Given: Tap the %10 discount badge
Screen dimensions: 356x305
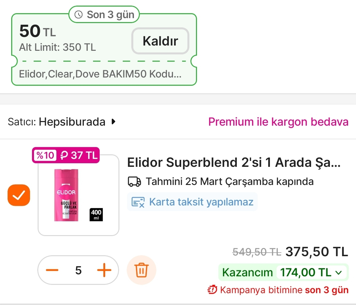Looking at the screenshot, I should click(x=45, y=155).
